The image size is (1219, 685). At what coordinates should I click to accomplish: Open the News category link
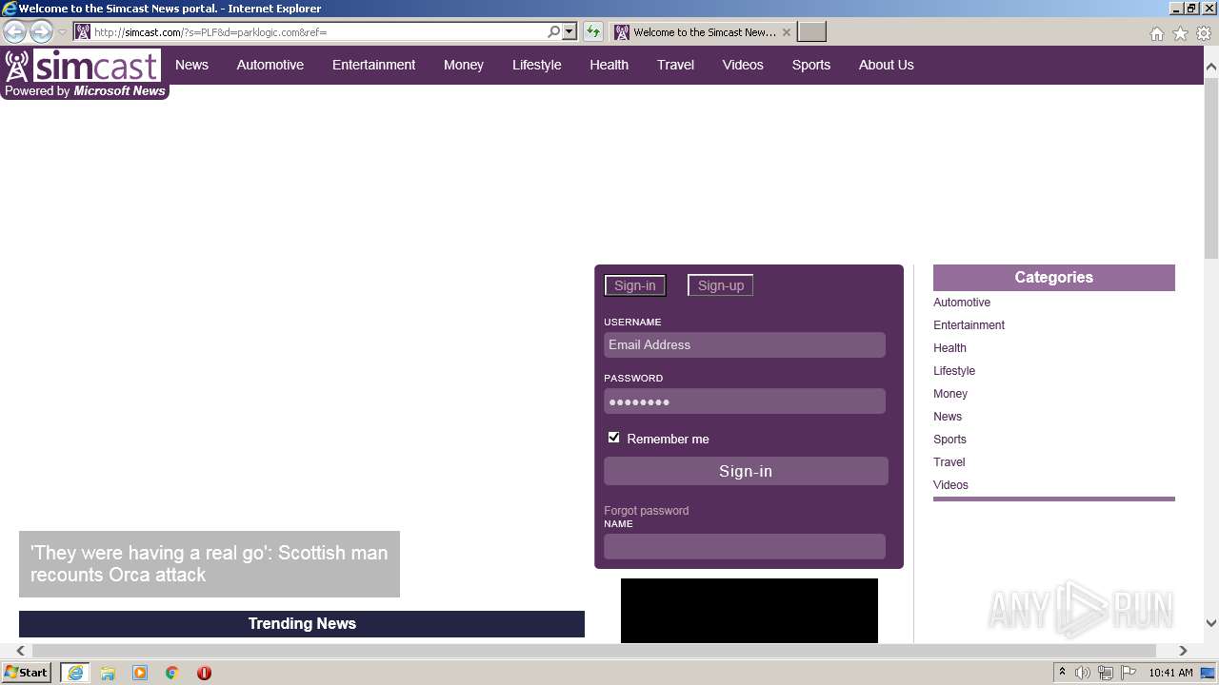point(948,417)
